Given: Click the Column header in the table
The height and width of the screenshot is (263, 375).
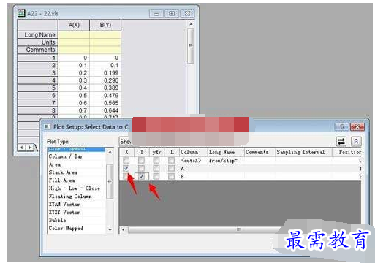Looking at the screenshot, I should [x=193, y=152].
